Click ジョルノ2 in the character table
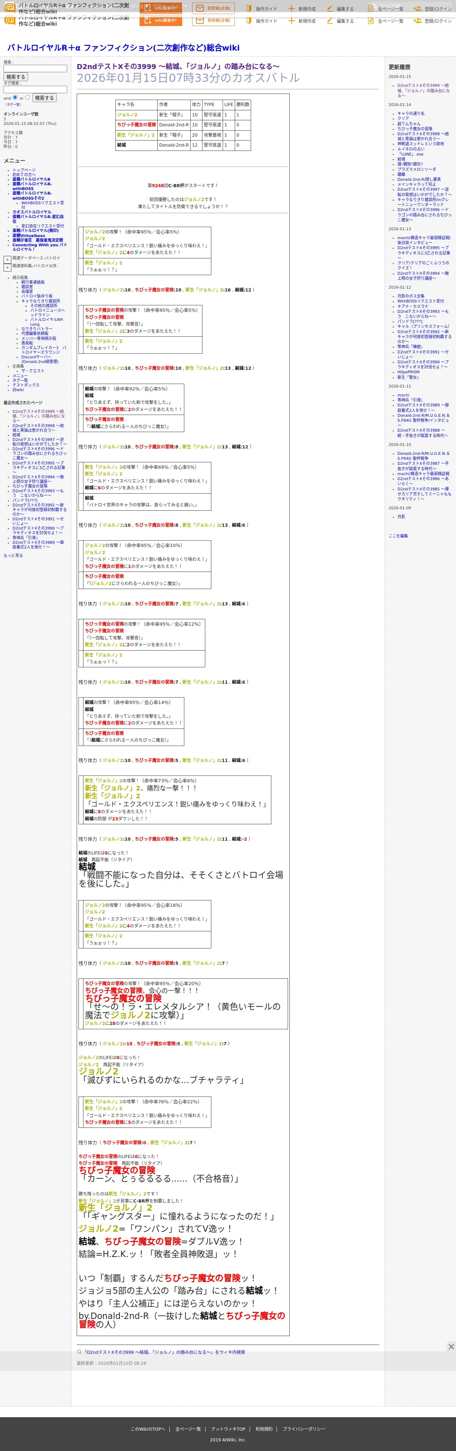456x1451 pixels. click(127, 114)
